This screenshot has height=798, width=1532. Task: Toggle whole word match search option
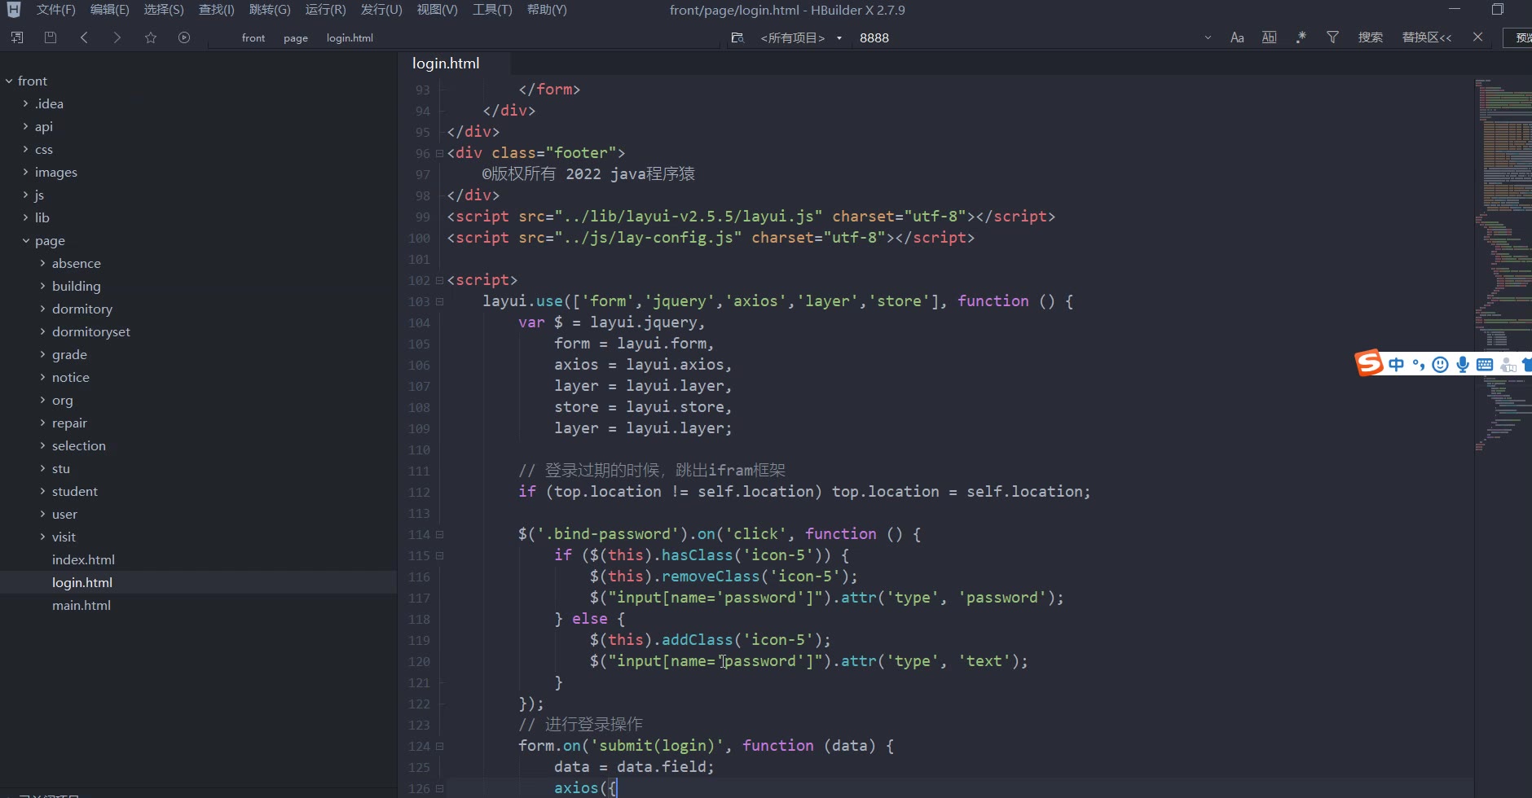coord(1269,37)
